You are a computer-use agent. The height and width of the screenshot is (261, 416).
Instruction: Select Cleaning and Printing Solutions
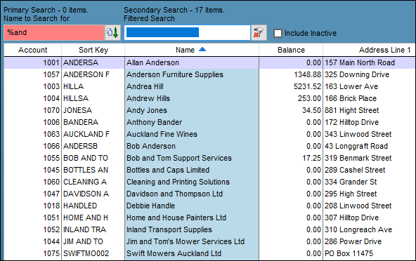[x=178, y=182]
